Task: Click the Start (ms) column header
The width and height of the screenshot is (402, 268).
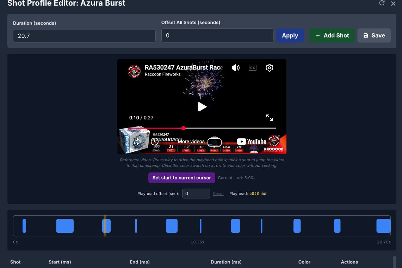Action: click(x=60, y=262)
